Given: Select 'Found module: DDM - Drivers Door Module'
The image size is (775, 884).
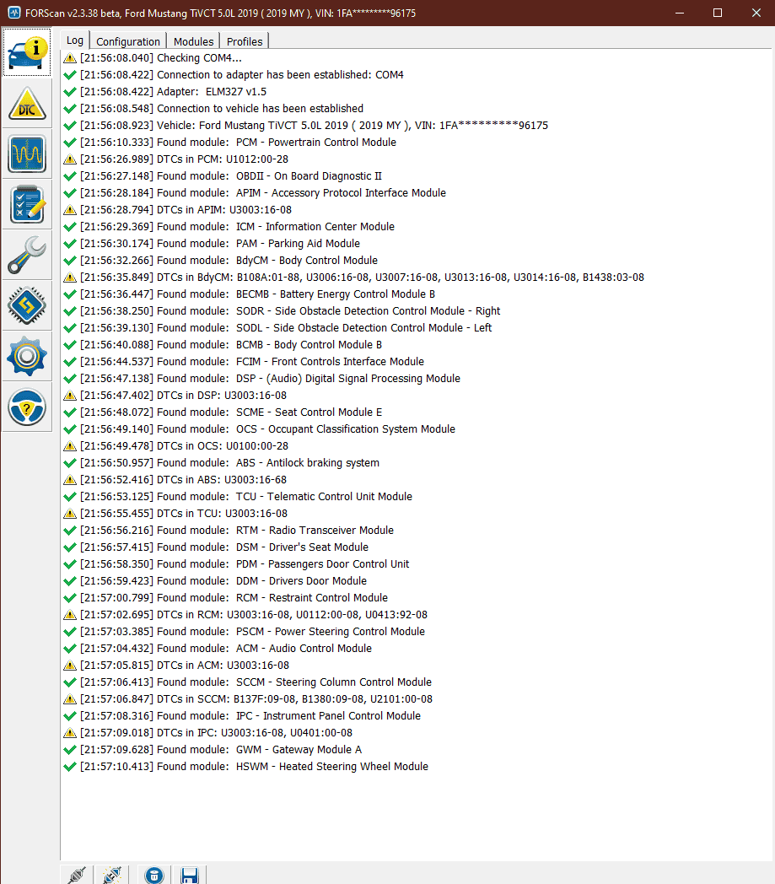Looking at the screenshot, I should click(215, 582).
